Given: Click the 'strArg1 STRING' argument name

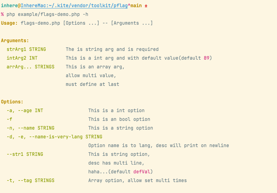Looking at the screenshot, I should (x=26, y=49).
